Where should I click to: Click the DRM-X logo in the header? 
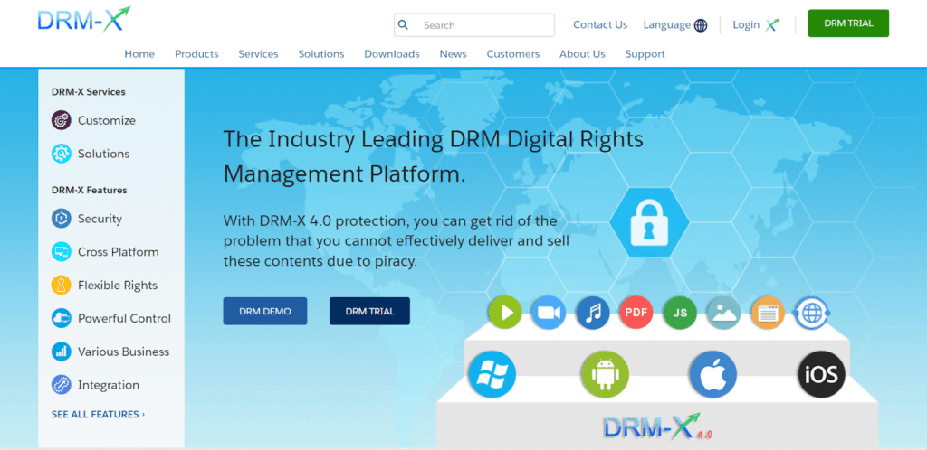83,20
